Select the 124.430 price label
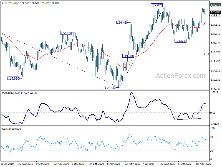The height and width of the screenshot is (167, 222). (122, 23)
